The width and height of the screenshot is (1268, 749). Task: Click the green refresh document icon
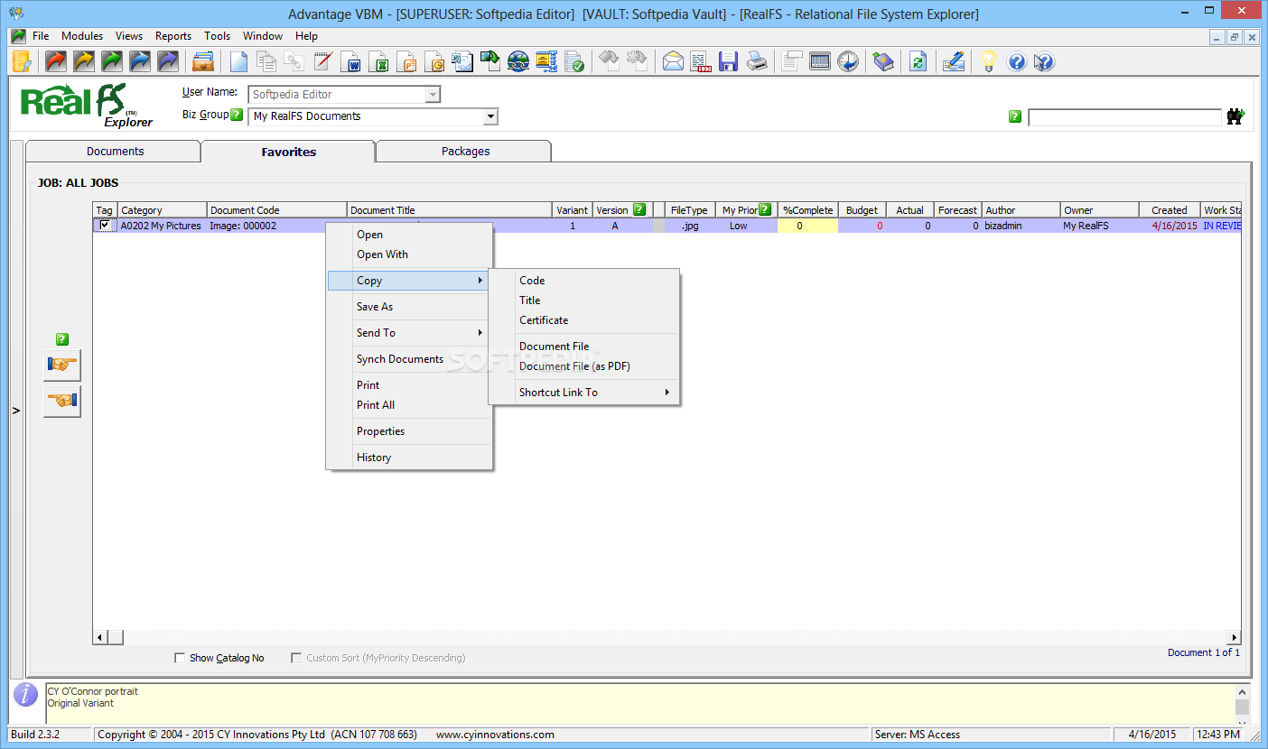pyautogui.click(x=918, y=61)
